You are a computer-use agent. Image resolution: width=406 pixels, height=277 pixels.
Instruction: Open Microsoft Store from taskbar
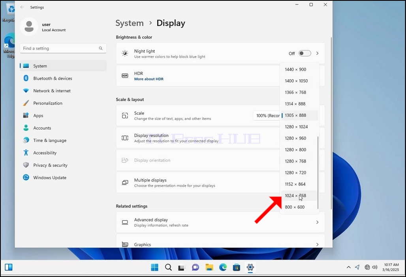237,267
